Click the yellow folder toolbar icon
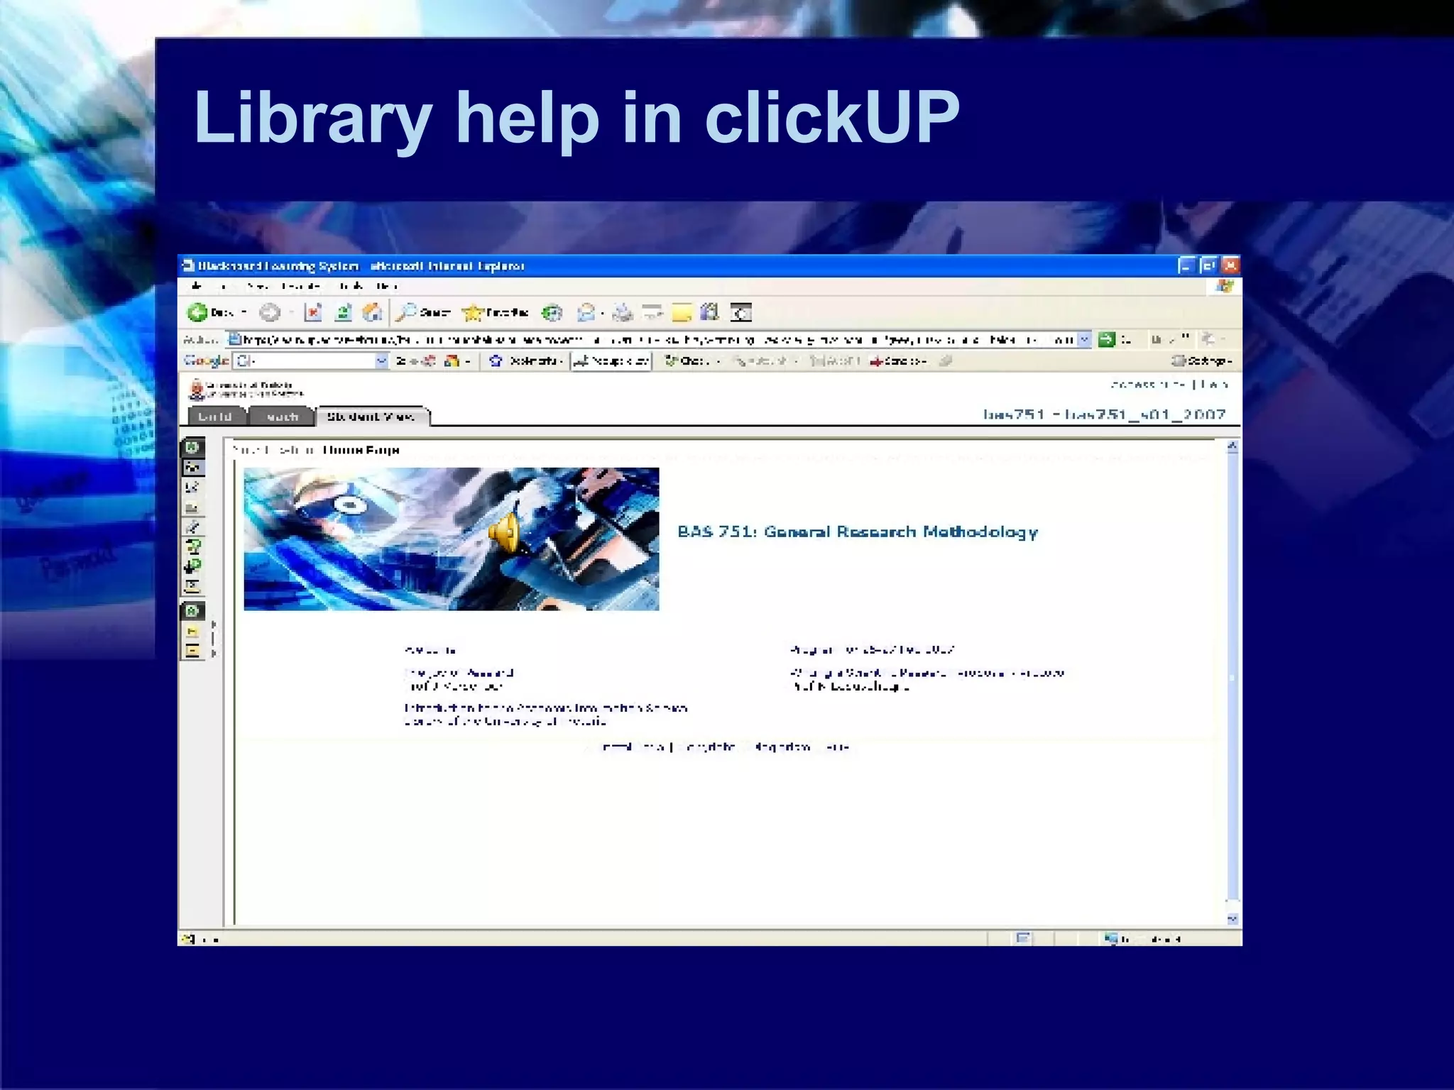The width and height of the screenshot is (1454, 1090). pyautogui.click(x=682, y=312)
